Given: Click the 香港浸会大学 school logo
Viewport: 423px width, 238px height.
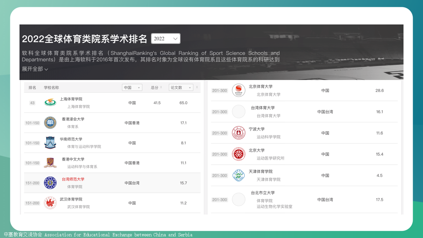Looking at the screenshot, I should click(x=50, y=123).
